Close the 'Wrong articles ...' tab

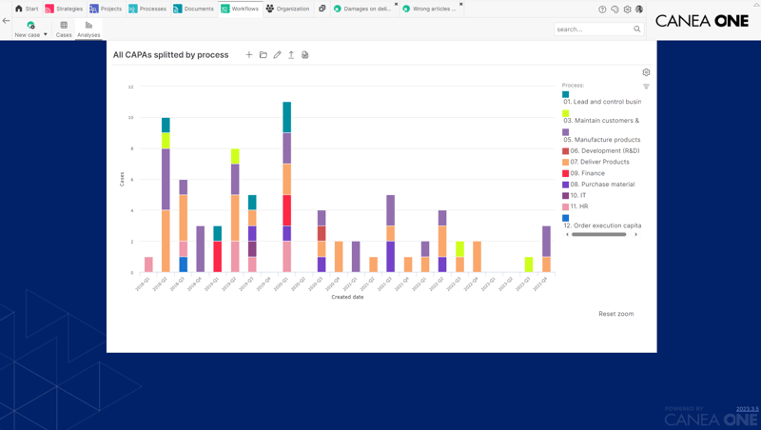click(461, 5)
